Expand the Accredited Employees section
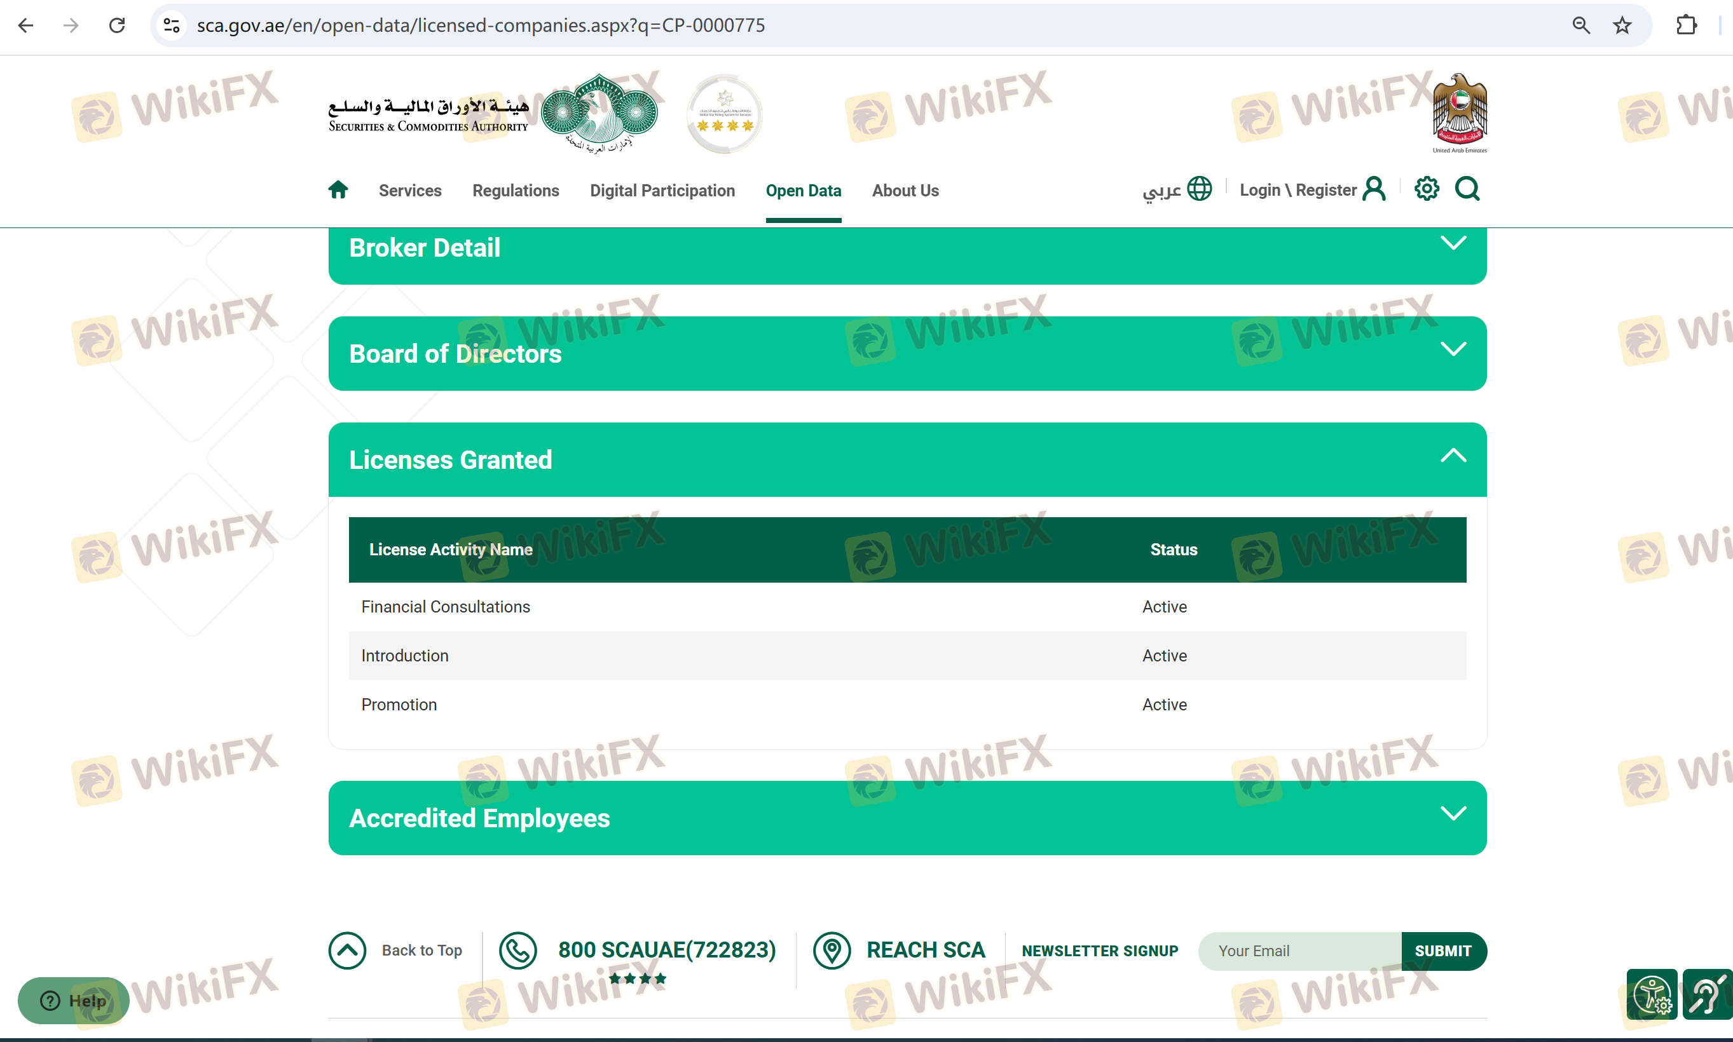 click(x=1453, y=814)
